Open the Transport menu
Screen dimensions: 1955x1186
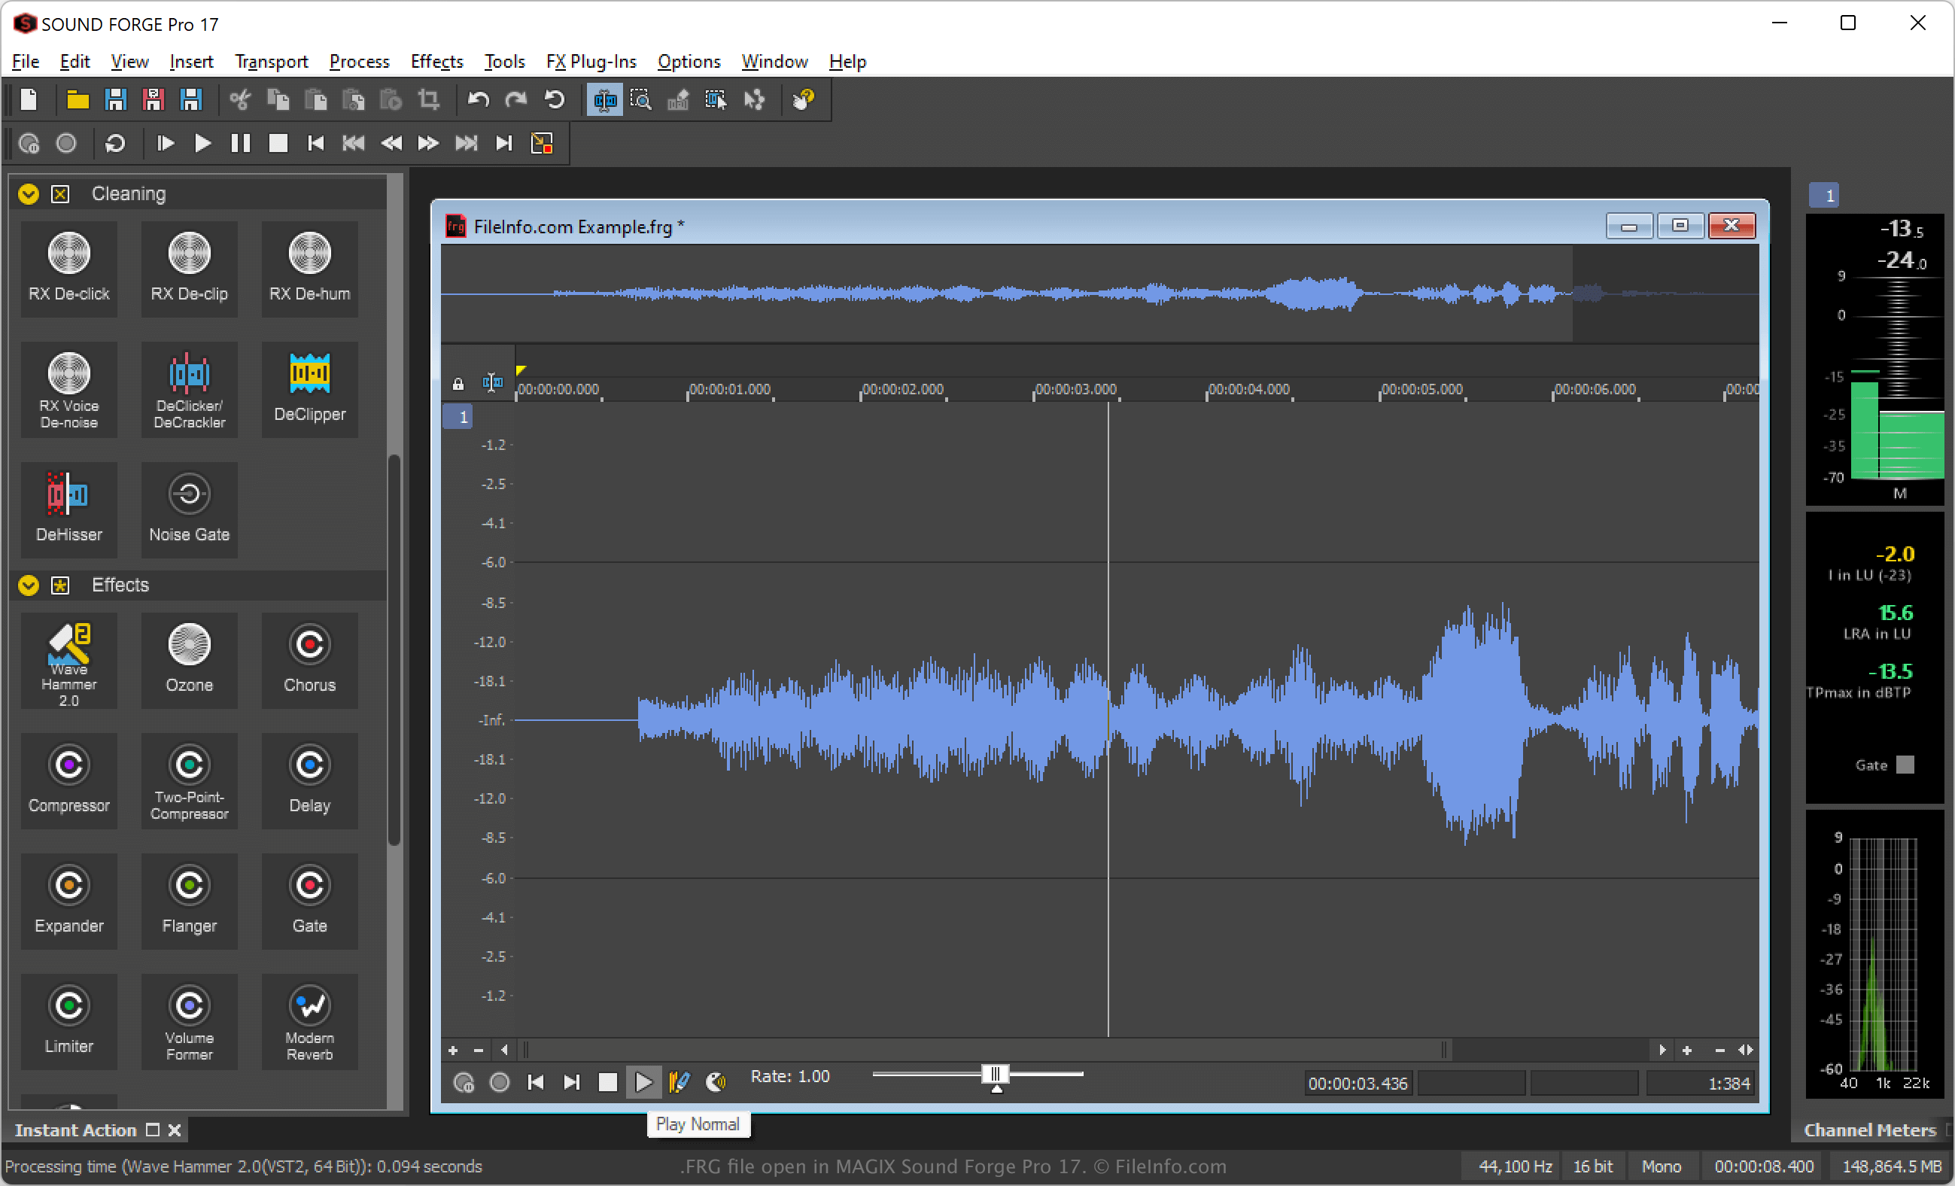[x=272, y=62]
